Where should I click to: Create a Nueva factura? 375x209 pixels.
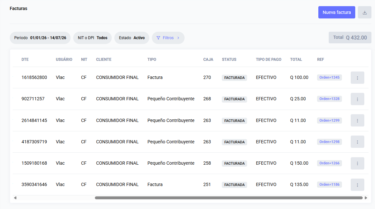coord(336,12)
